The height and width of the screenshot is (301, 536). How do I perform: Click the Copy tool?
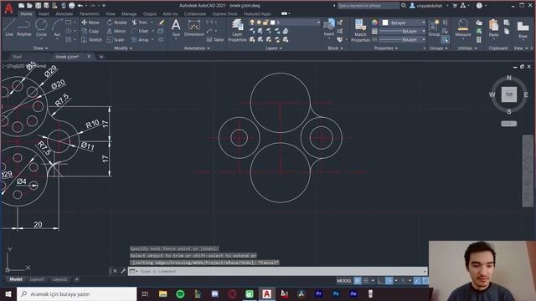point(90,31)
